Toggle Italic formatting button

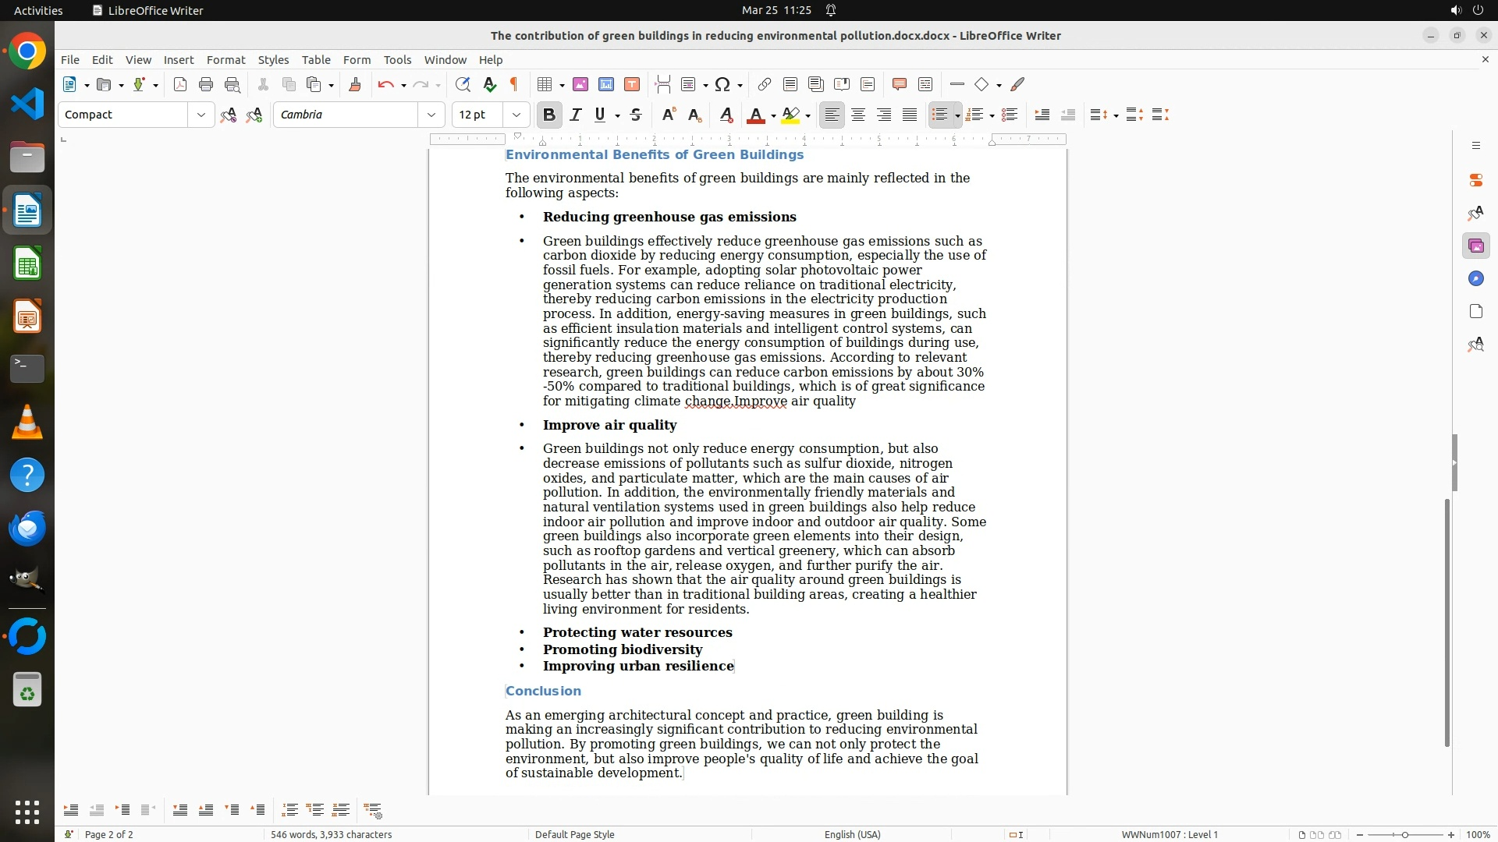tap(576, 115)
